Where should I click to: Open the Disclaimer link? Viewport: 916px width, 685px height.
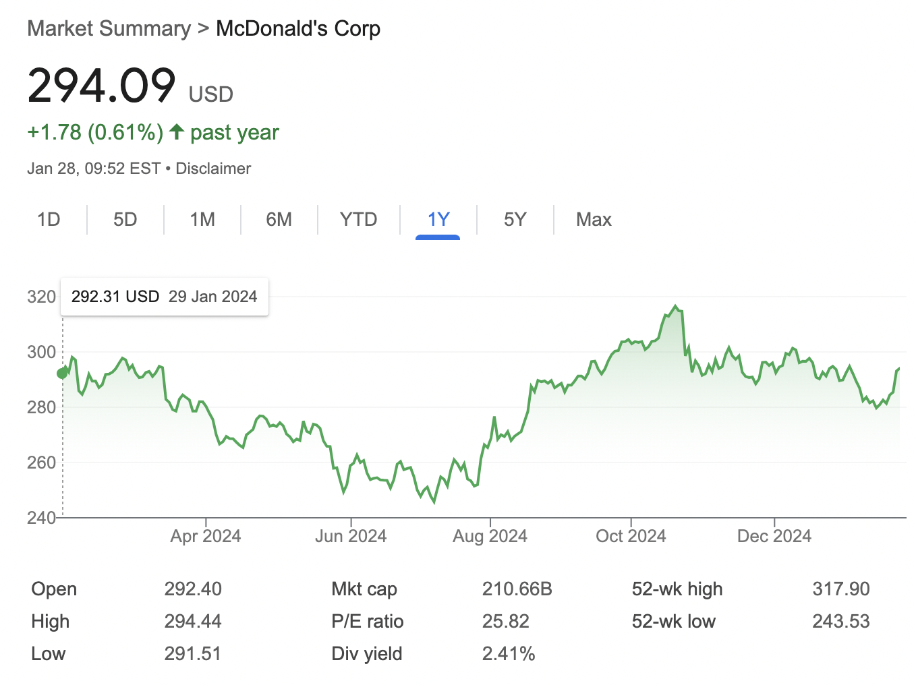click(213, 169)
